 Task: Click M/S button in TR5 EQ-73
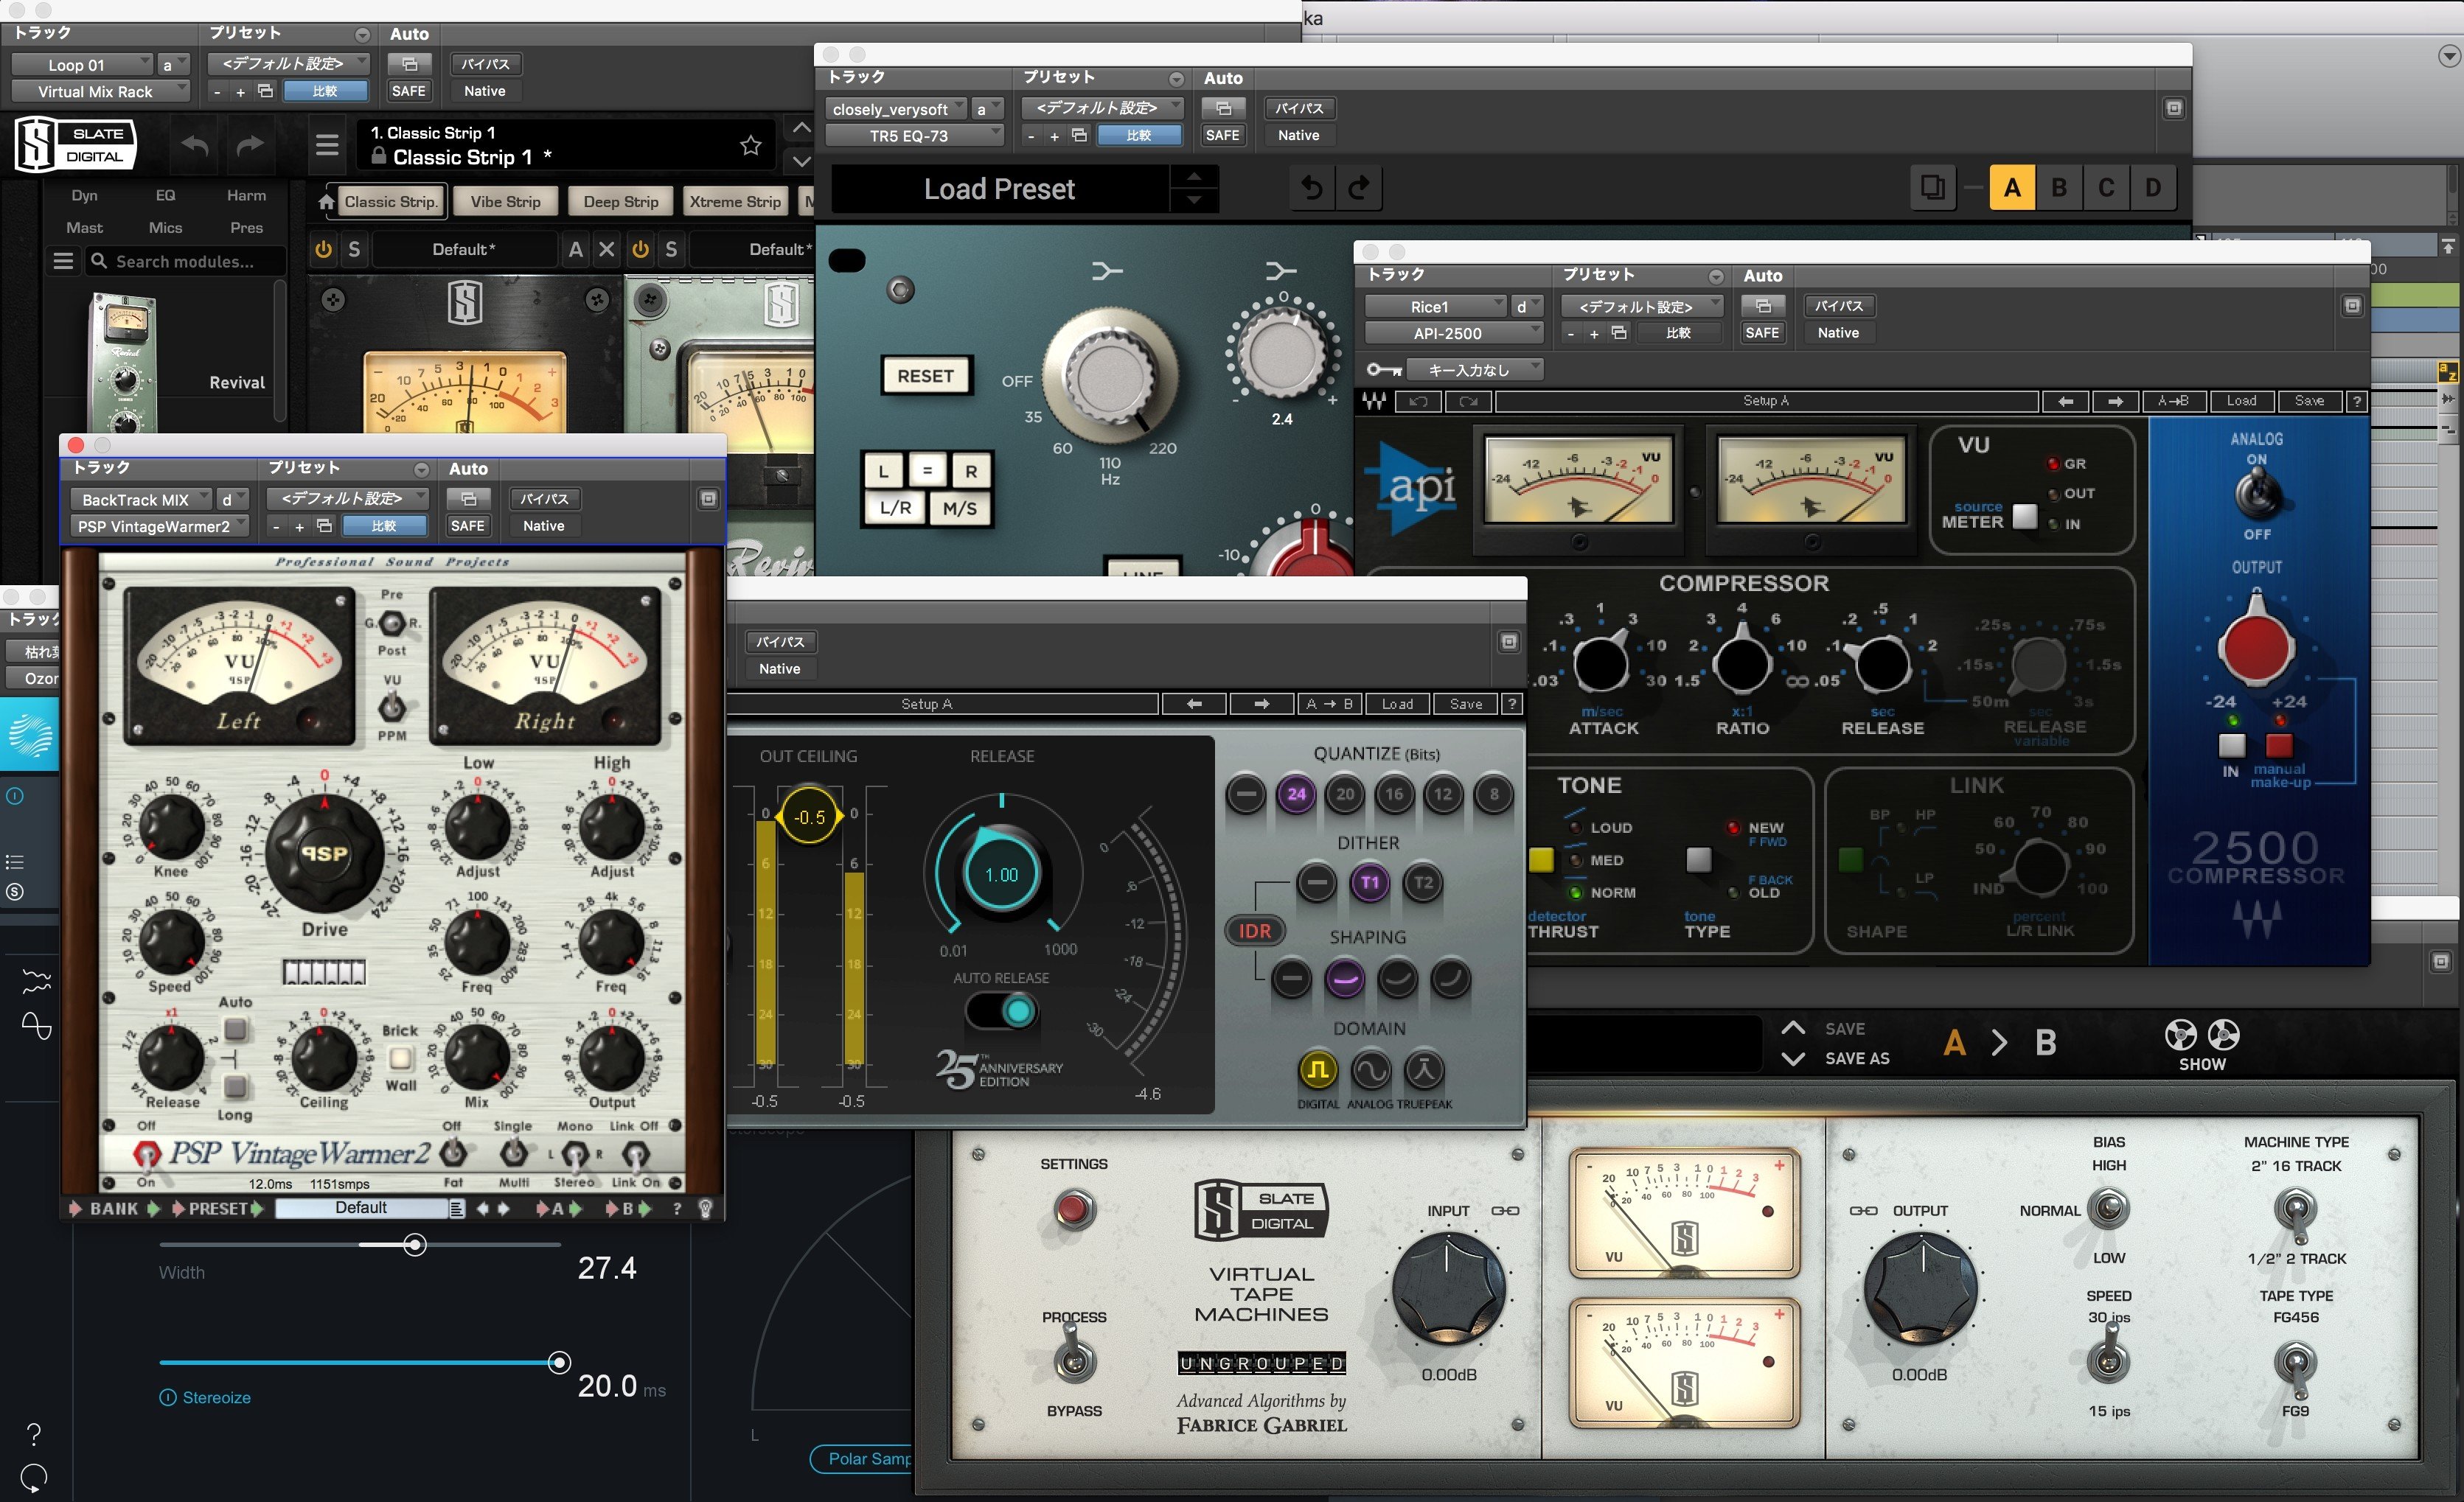tap(959, 508)
